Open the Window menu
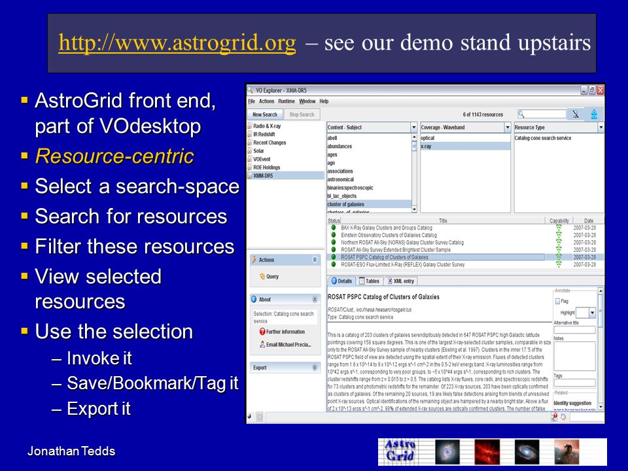Screen dimensions: 628x471 (x=307, y=101)
